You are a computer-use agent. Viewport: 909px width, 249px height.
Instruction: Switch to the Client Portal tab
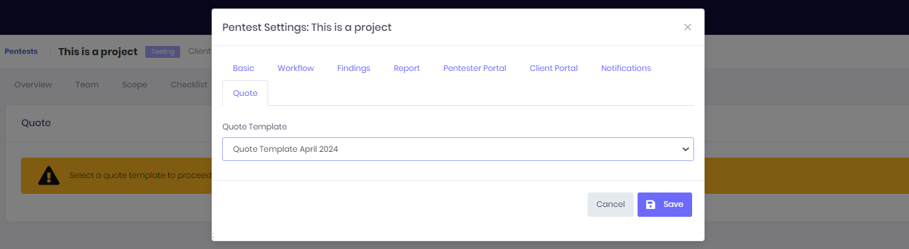coord(553,68)
